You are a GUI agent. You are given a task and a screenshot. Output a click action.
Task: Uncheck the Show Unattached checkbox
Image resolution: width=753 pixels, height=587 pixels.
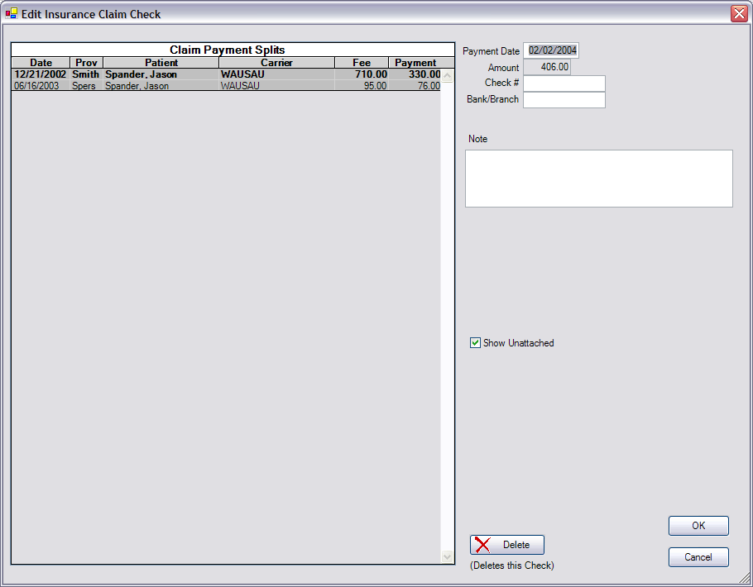coord(475,343)
